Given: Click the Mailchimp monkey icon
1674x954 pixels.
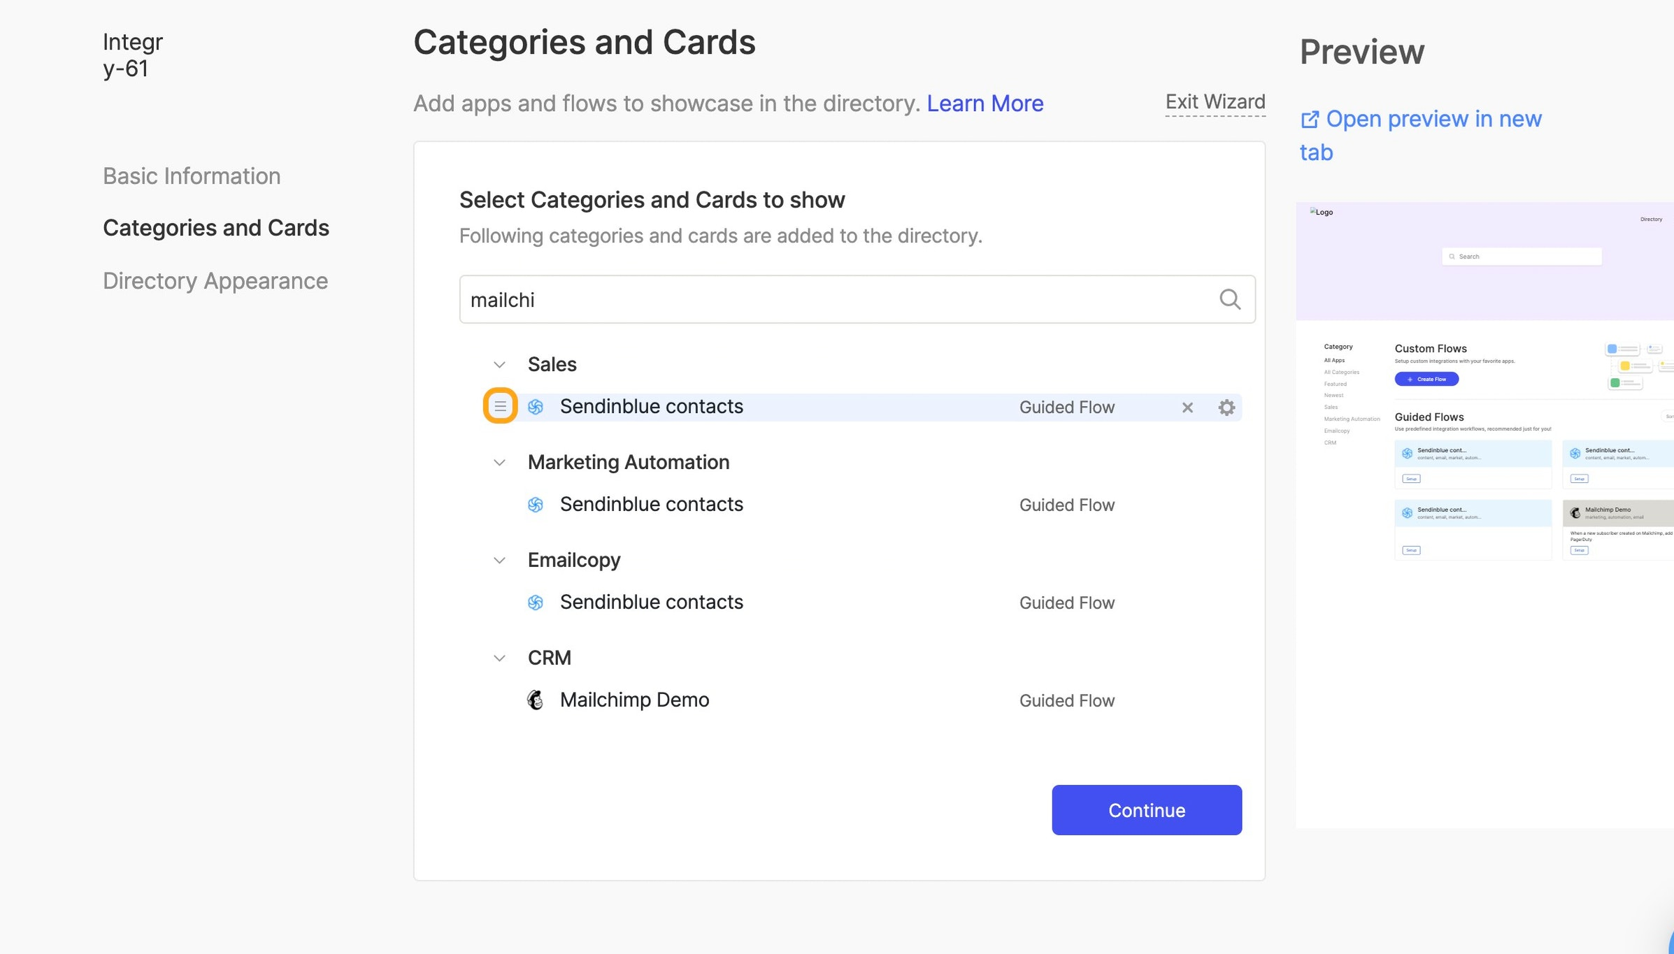Looking at the screenshot, I should point(536,700).
